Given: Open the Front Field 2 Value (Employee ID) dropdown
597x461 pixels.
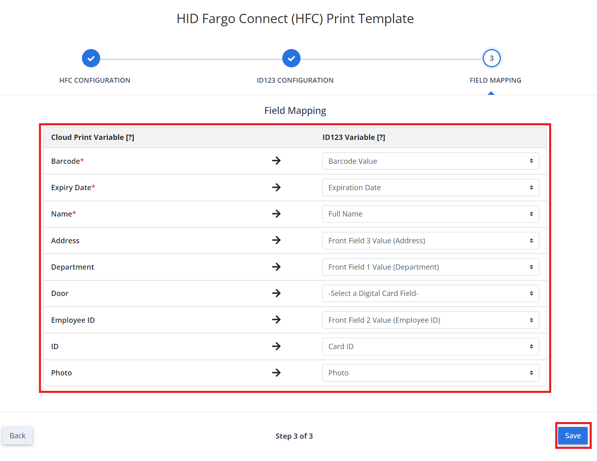Looking at the screenshot, I should (431, 320).
